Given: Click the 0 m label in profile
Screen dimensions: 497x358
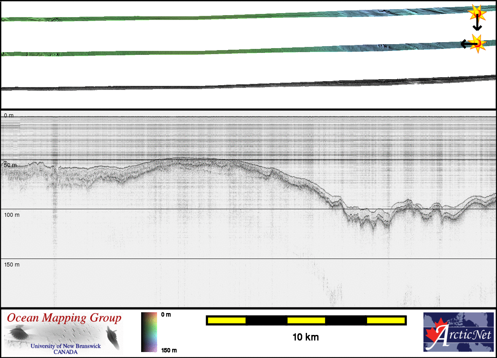Looking at the screenshot, I should 9,115.
